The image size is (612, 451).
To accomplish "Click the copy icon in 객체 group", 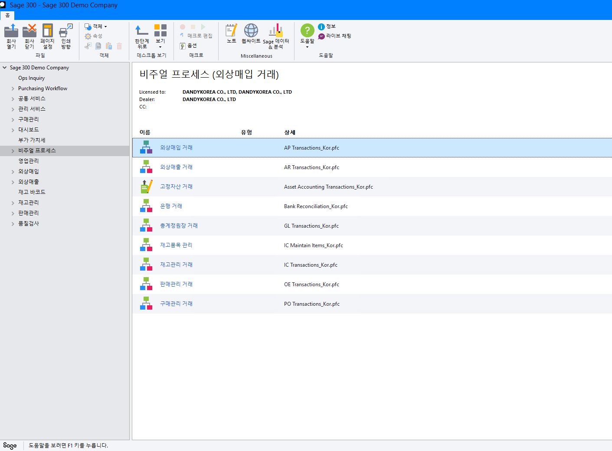I will coord(98,46).
